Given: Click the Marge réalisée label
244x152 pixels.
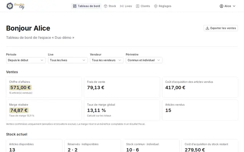Looking at the screenshot, I should (x=19, y=104).
